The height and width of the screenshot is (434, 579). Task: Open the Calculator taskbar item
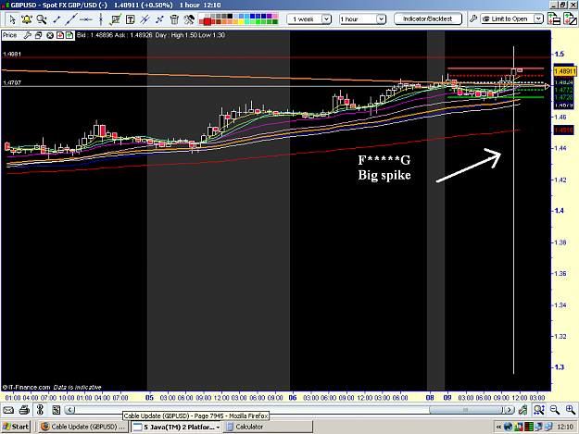(268, 427)
